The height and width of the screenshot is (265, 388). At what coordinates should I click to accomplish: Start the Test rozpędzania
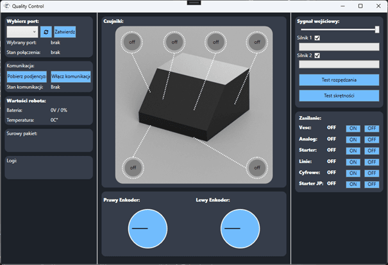tap(339, 80)
